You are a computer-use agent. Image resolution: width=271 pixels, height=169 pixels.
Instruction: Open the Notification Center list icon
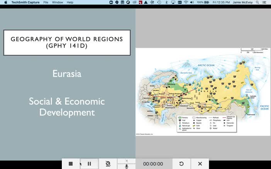264,2
